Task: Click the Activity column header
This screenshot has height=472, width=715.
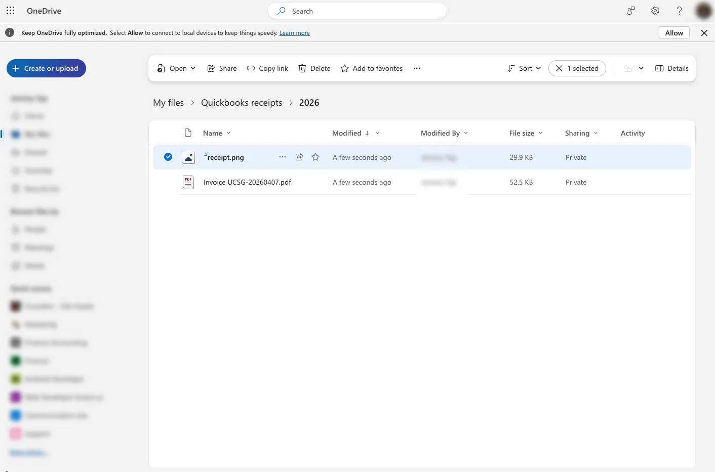Action: click(x=632, y=133)
